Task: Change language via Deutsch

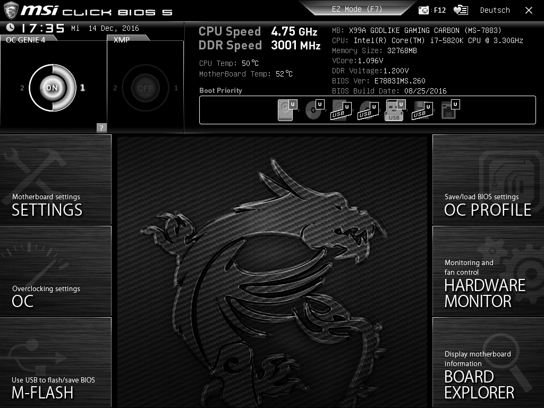Action: point(495,11)
